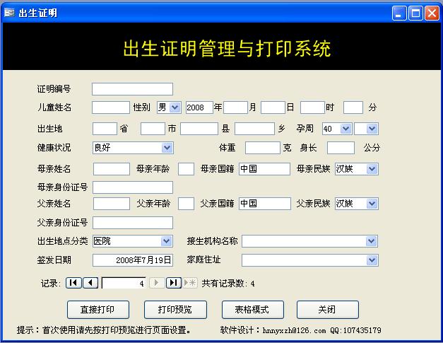Focus the 母亲身份证号 text field

tap(132, 187)
